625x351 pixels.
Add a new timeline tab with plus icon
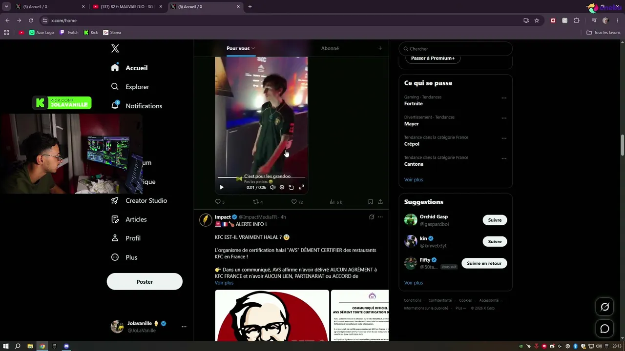click(x=380, y=48)
